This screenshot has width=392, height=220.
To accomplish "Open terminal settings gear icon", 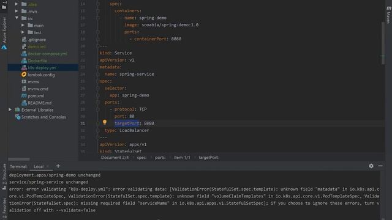I will click(371, 166).
